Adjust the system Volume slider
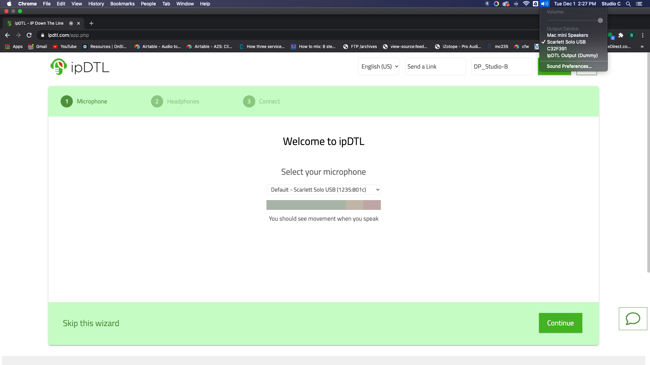 tap(574, 21)
